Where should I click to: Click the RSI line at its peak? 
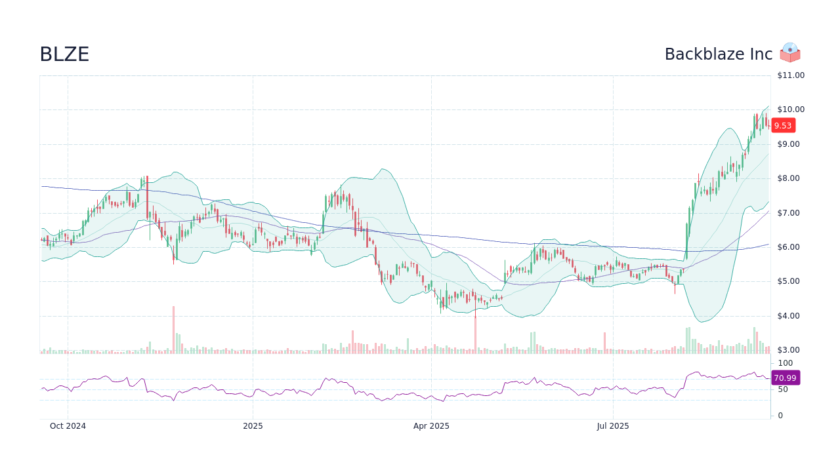coord(696,371)
